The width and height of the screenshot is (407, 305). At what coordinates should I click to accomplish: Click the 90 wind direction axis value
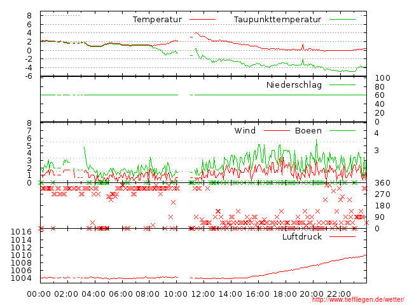pos(380,217)
